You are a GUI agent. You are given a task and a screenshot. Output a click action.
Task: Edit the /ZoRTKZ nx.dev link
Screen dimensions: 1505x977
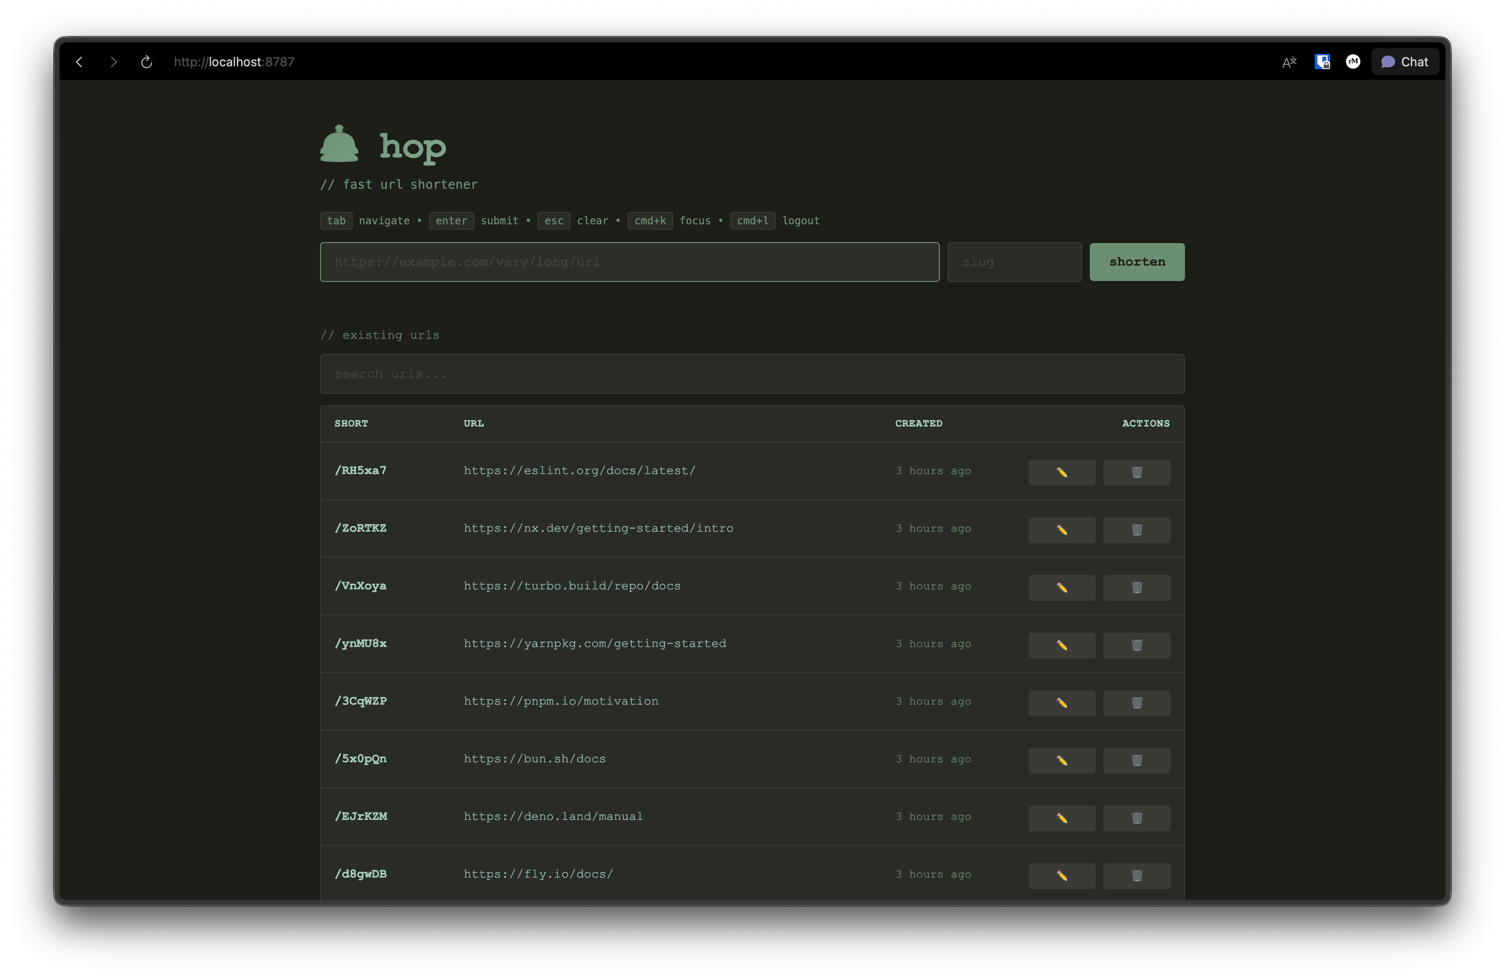(x=1061, y=530)
